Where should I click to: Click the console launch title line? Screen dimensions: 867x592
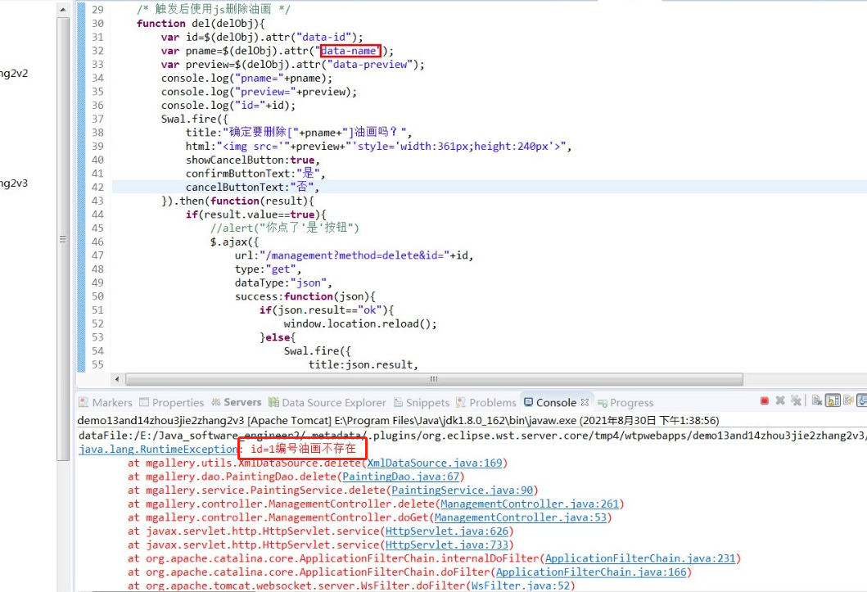click(398, 421)
